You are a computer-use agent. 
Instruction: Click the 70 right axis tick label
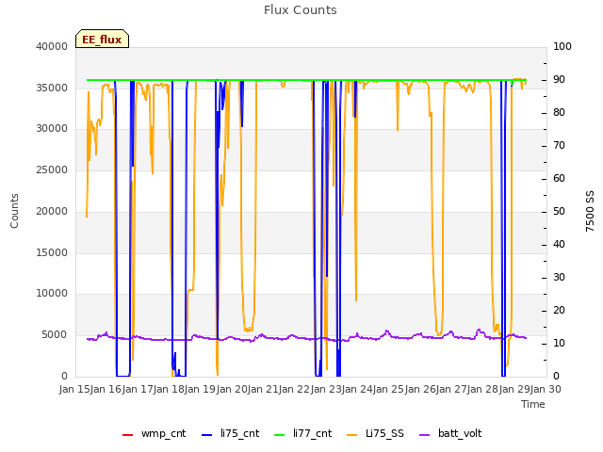(559, 146)
